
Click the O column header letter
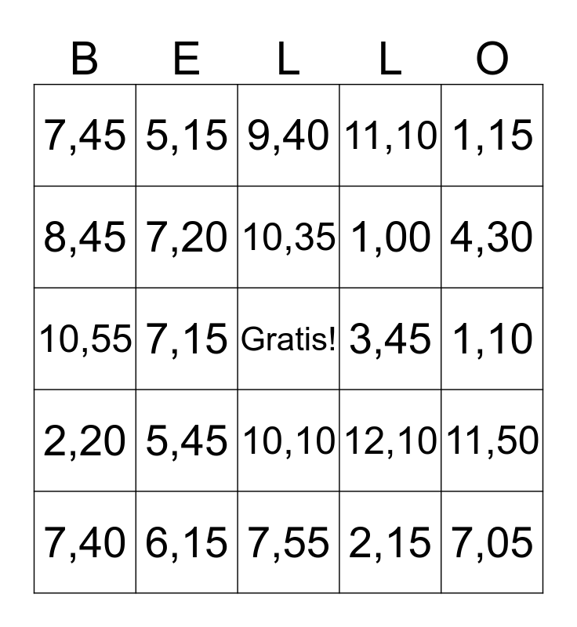click(492, 60)
